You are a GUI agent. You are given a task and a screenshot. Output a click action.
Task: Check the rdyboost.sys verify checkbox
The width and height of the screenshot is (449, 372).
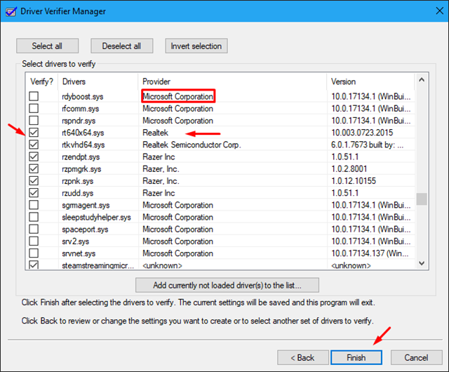34,96
